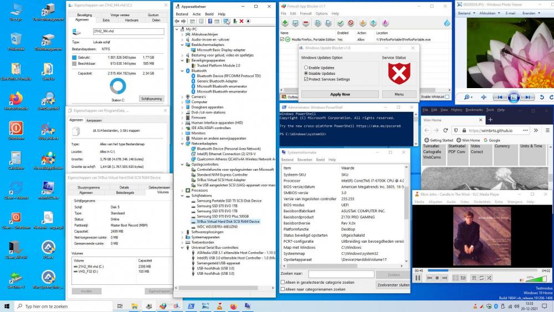Toggle Mozilla Firefox rule checkbox in Firewall App Blocker

[282, 39]
